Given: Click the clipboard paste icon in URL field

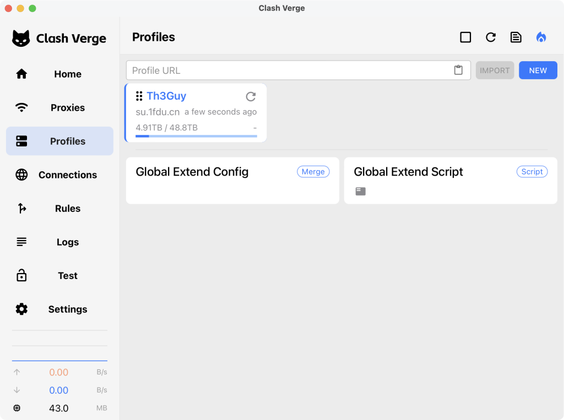Looking at the screenshot, I should 458,70.
